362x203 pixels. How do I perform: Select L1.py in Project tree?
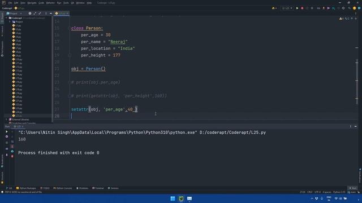[x=16, y=25]
